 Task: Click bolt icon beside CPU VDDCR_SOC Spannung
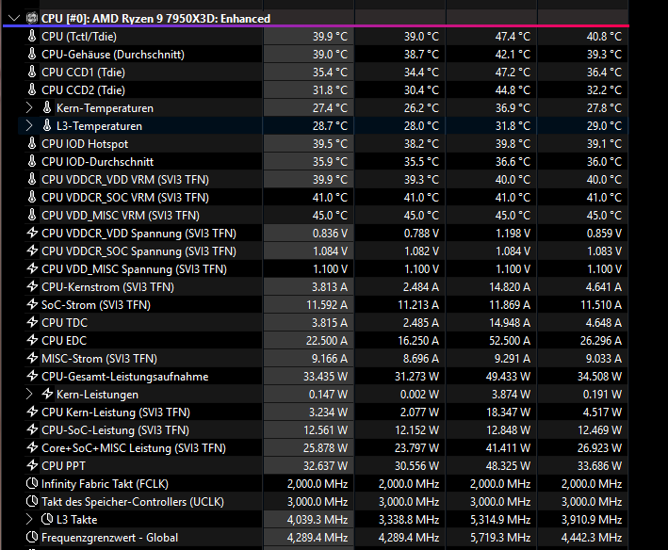(32, 251)
